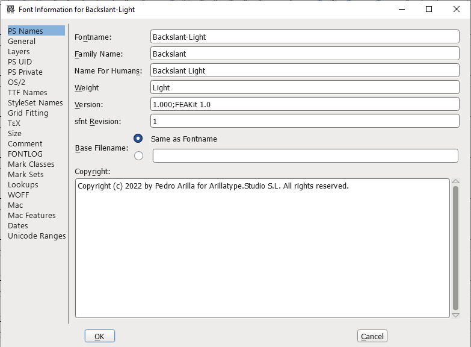Image resolution: width=471 pixels, height=347 pixels.
Task: Maximize the Font Information window
Action: (429, 10)
